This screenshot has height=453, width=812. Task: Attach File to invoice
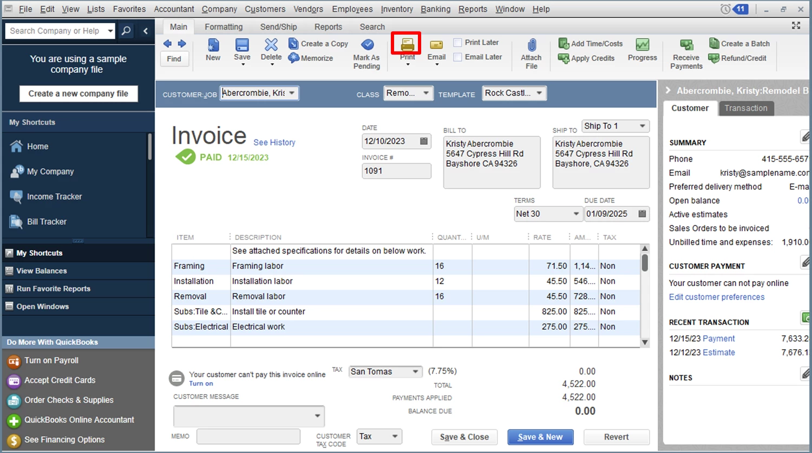coord(532,54)
